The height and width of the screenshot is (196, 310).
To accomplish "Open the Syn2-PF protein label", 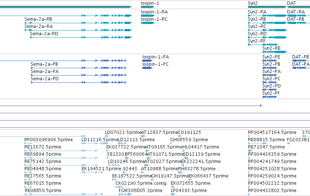I will (271, 94).
